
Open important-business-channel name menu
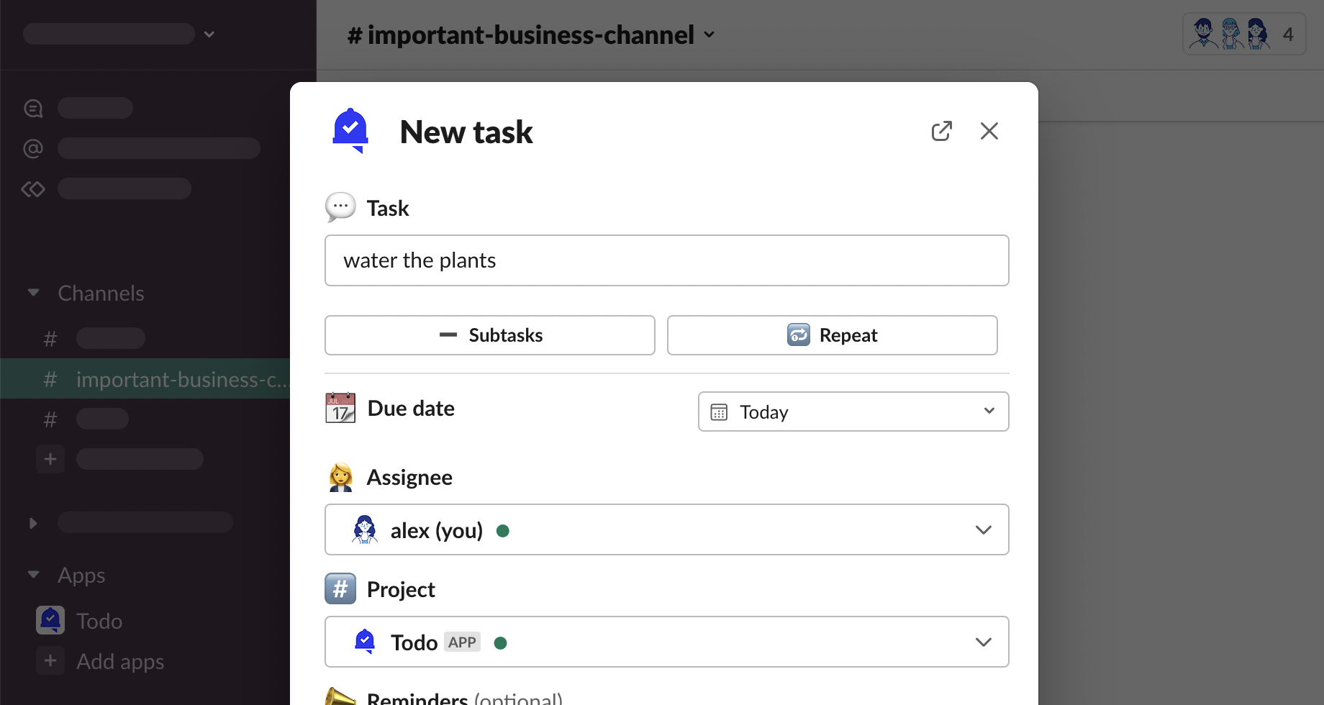(x=531, y=35)
